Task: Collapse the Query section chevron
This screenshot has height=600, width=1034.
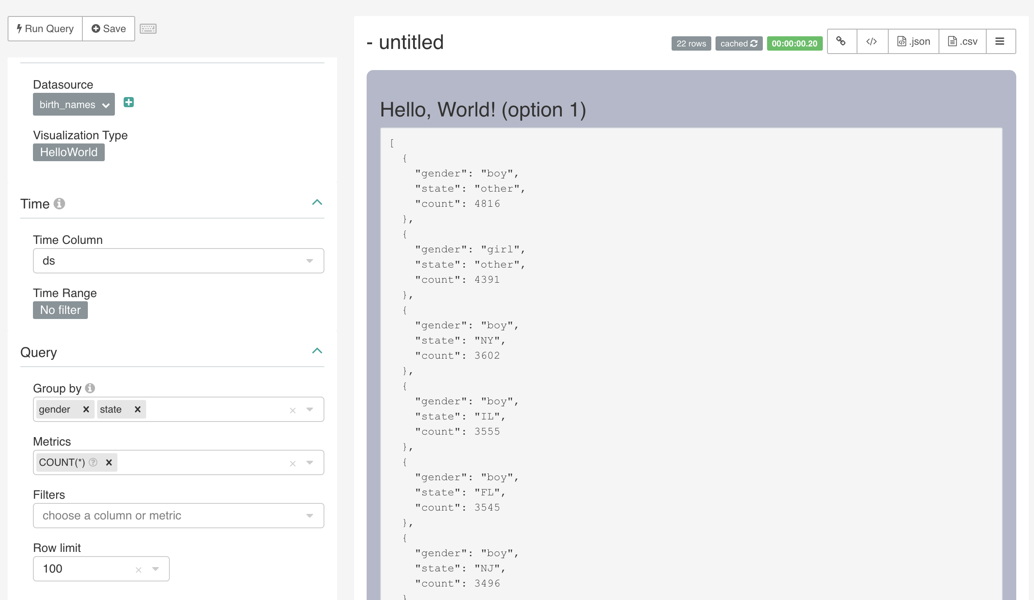Action: tap(317, 351)
